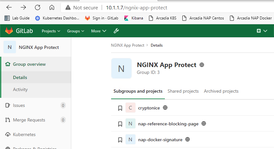The height and width of the screenshot is (149, 274).
Task: Open the nap-reference-blocking-page project
Action: pyautogui.click(x=168, y=124)
